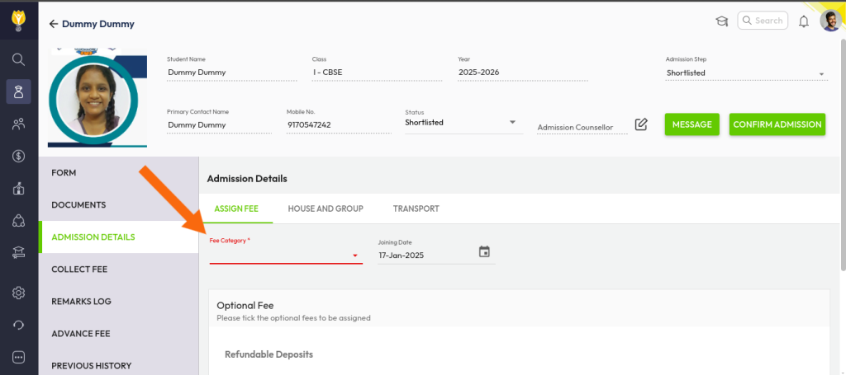Screen dimensions: 846x375
Task: Switch to the Transport tab
Action: pyautogui.click(x=416, y=209)
